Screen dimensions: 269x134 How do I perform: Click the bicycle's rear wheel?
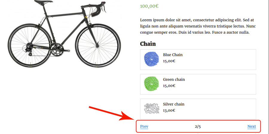coord(30,45)
